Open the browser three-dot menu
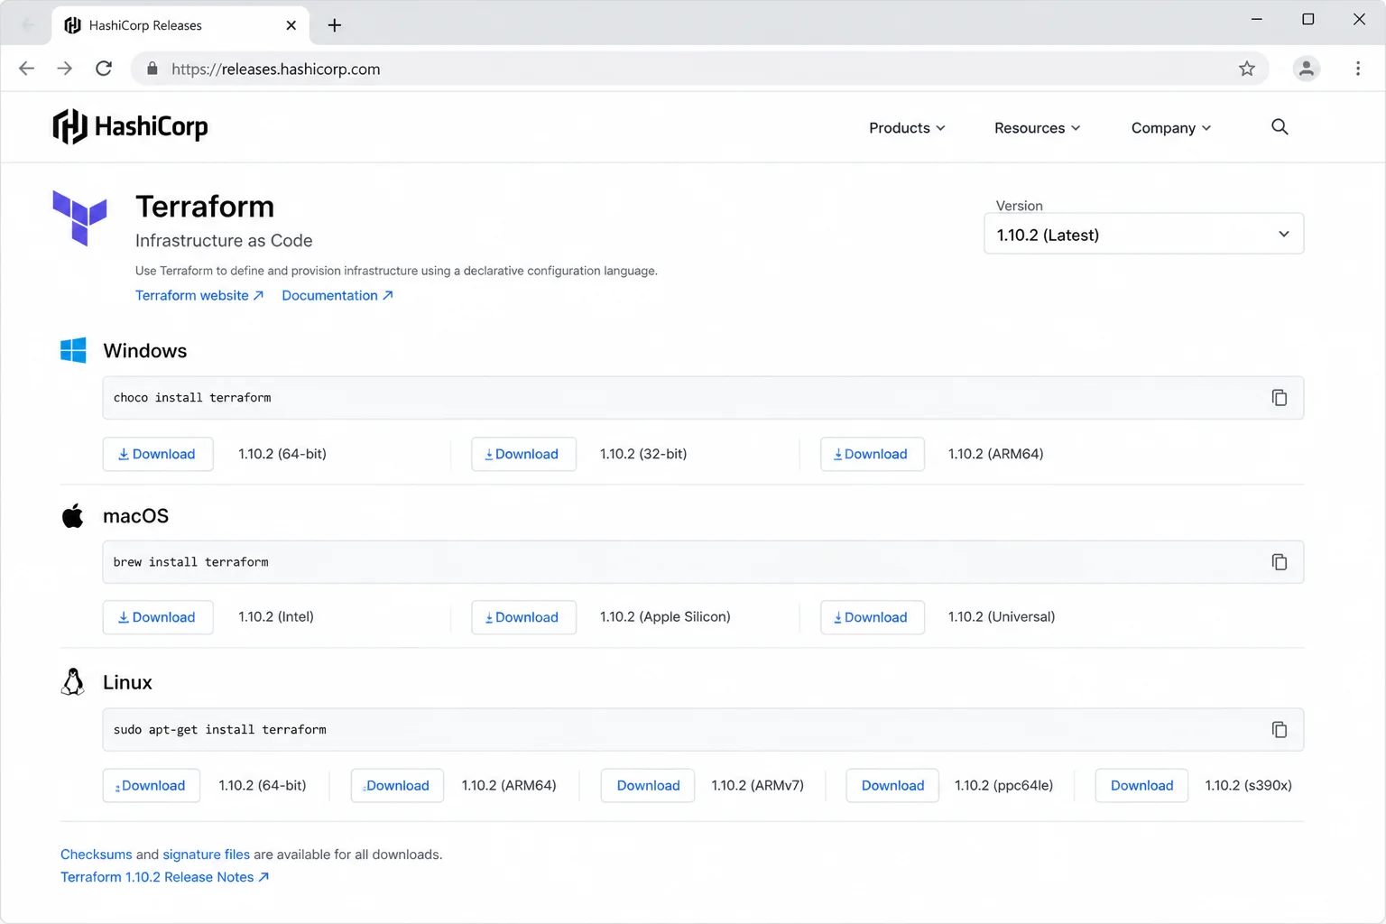This screenshot has width=1386, height=924. pyautogui.click(x=1357, y=69)
